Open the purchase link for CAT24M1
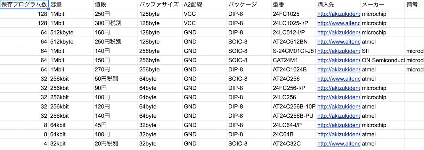This screenshot has width=424, height=150. point(339,60)
